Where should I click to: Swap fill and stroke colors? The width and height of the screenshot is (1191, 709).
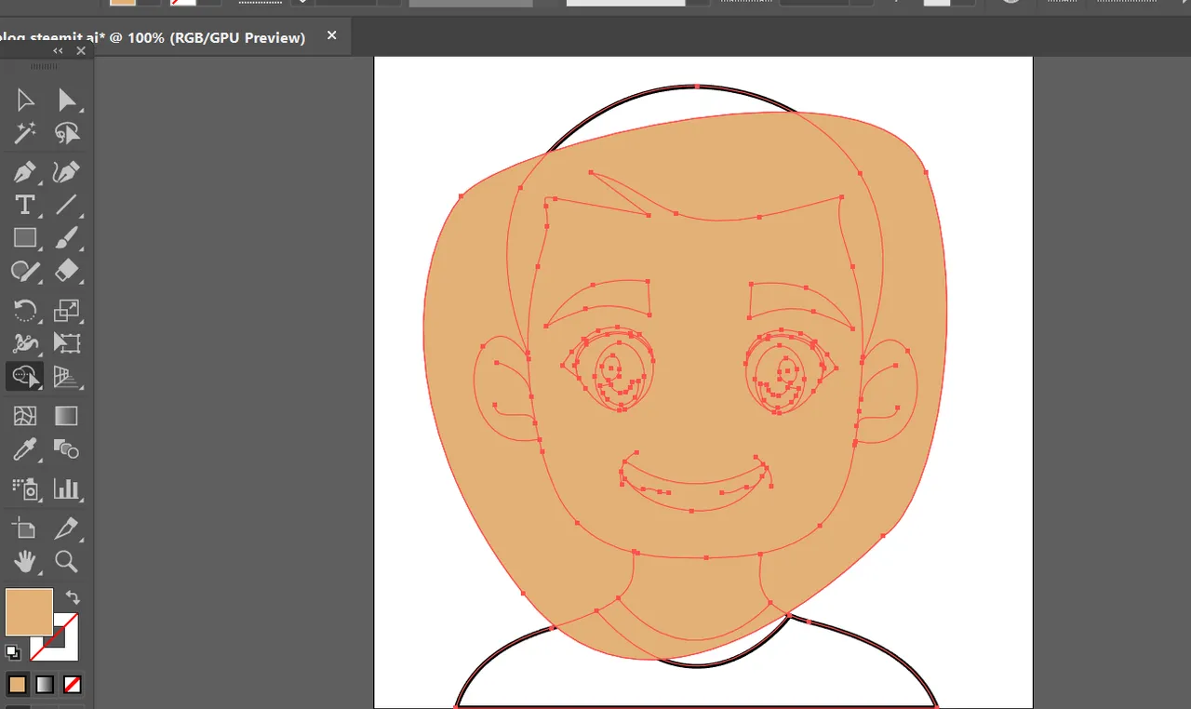pos(73,598)
